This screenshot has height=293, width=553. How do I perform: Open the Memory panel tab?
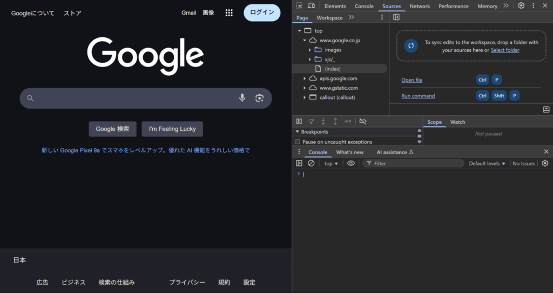(487, 6)
